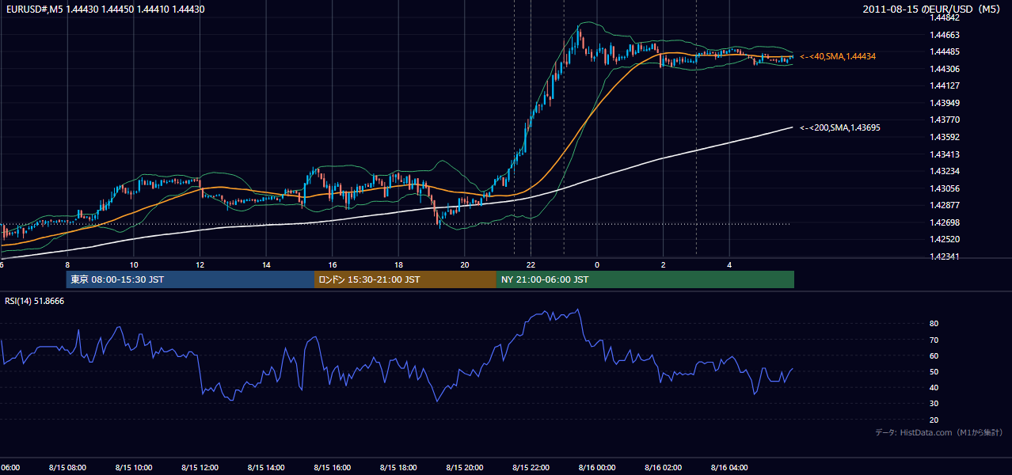
Task: Click the 8/16 04:00 bottom time label
Action: tap(729, 467)
